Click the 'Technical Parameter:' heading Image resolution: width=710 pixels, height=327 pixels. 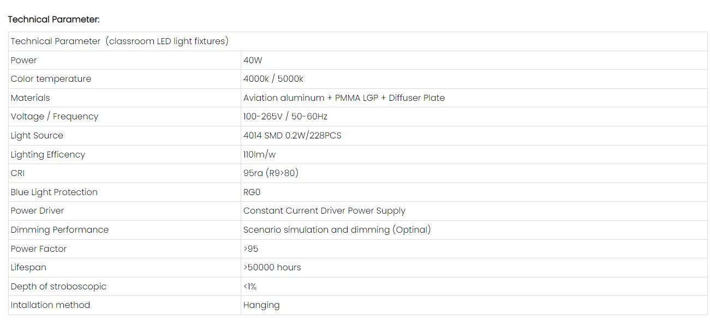53,20
